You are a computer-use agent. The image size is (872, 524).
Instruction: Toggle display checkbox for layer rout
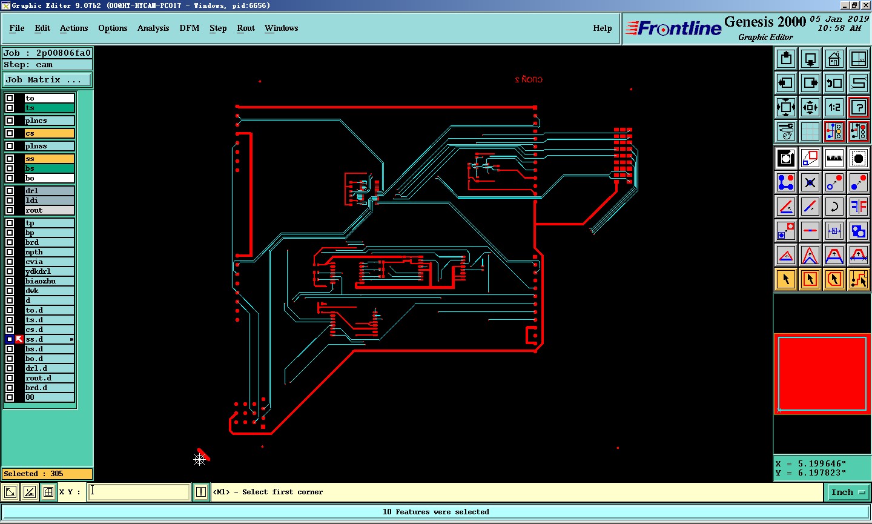pos(10,210)
